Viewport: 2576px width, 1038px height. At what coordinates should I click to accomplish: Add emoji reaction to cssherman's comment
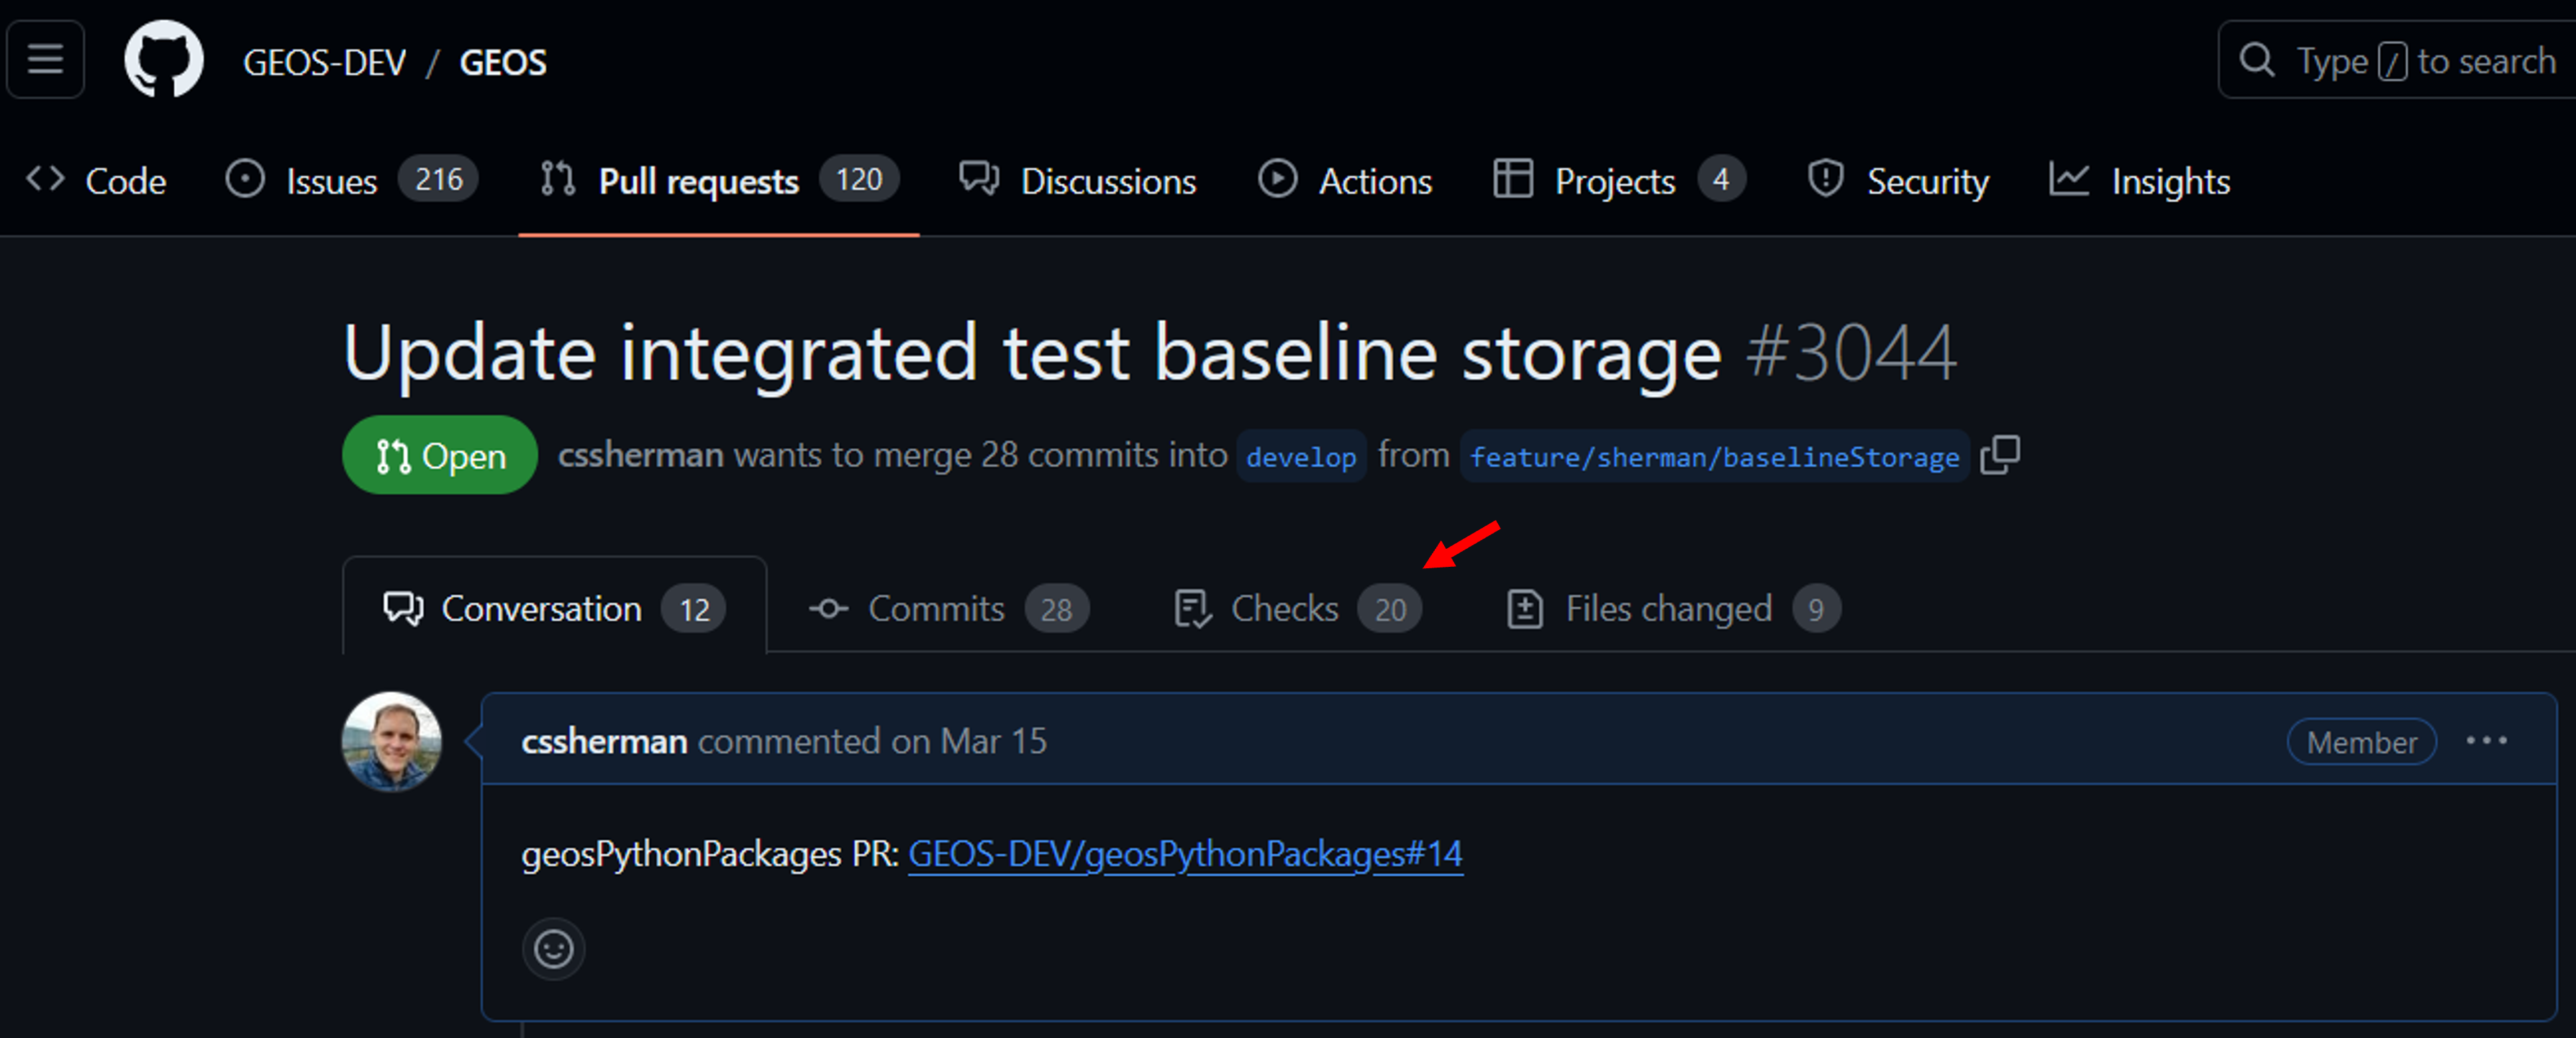coord(553,948)
